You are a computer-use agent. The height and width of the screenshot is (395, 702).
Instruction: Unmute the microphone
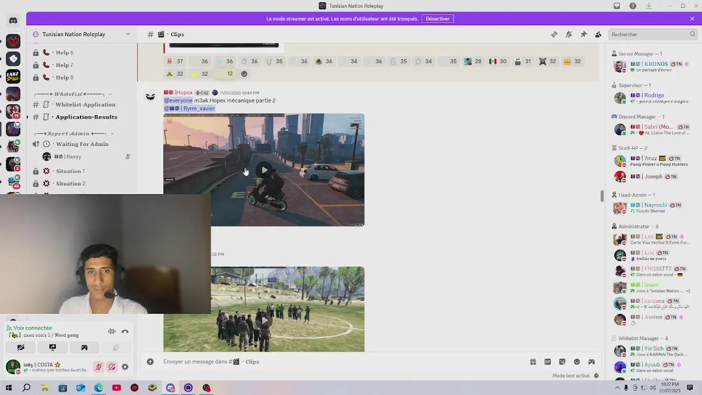(x=99, y=367)
